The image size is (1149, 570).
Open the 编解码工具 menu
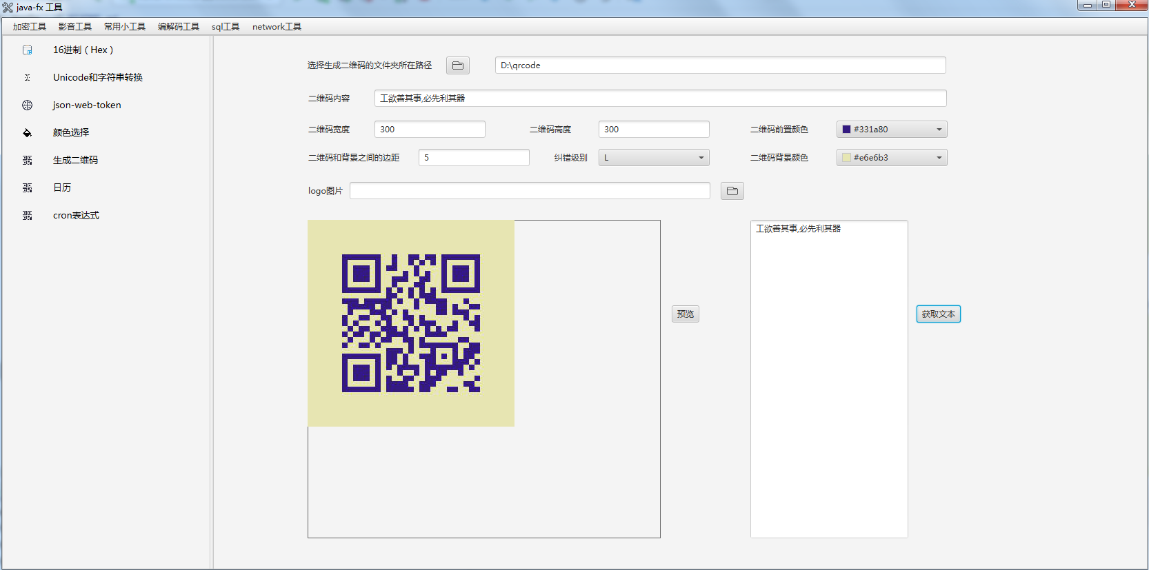click(x=179, y=27)
